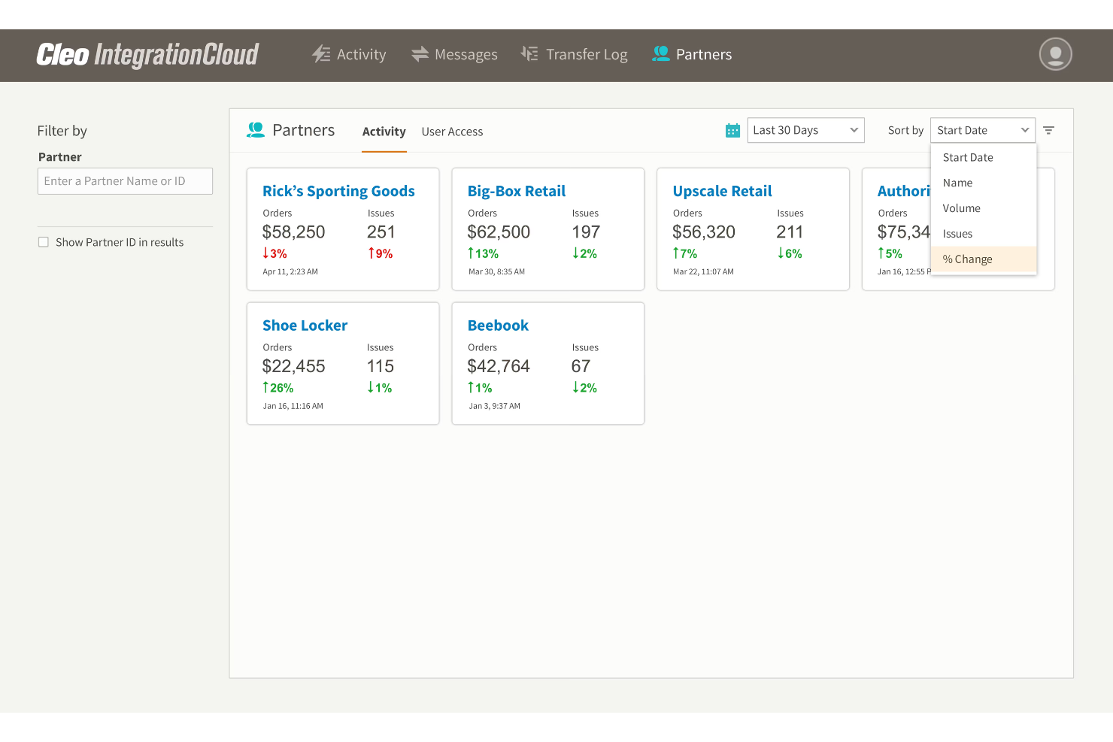The width and height of the screenshot is (1113, 742).
Task: Open the Last 30 Days dropdown
Action: pos(805,129)
